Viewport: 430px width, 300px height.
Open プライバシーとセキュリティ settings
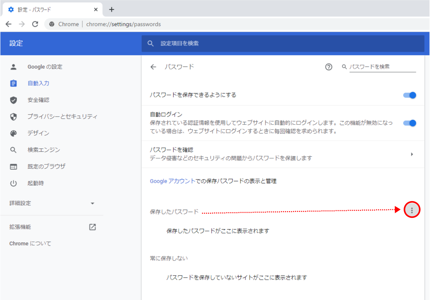(x=62, y=116)
